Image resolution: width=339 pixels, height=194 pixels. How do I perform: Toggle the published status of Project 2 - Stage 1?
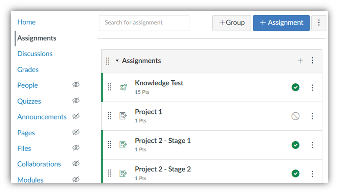[295, 145]
